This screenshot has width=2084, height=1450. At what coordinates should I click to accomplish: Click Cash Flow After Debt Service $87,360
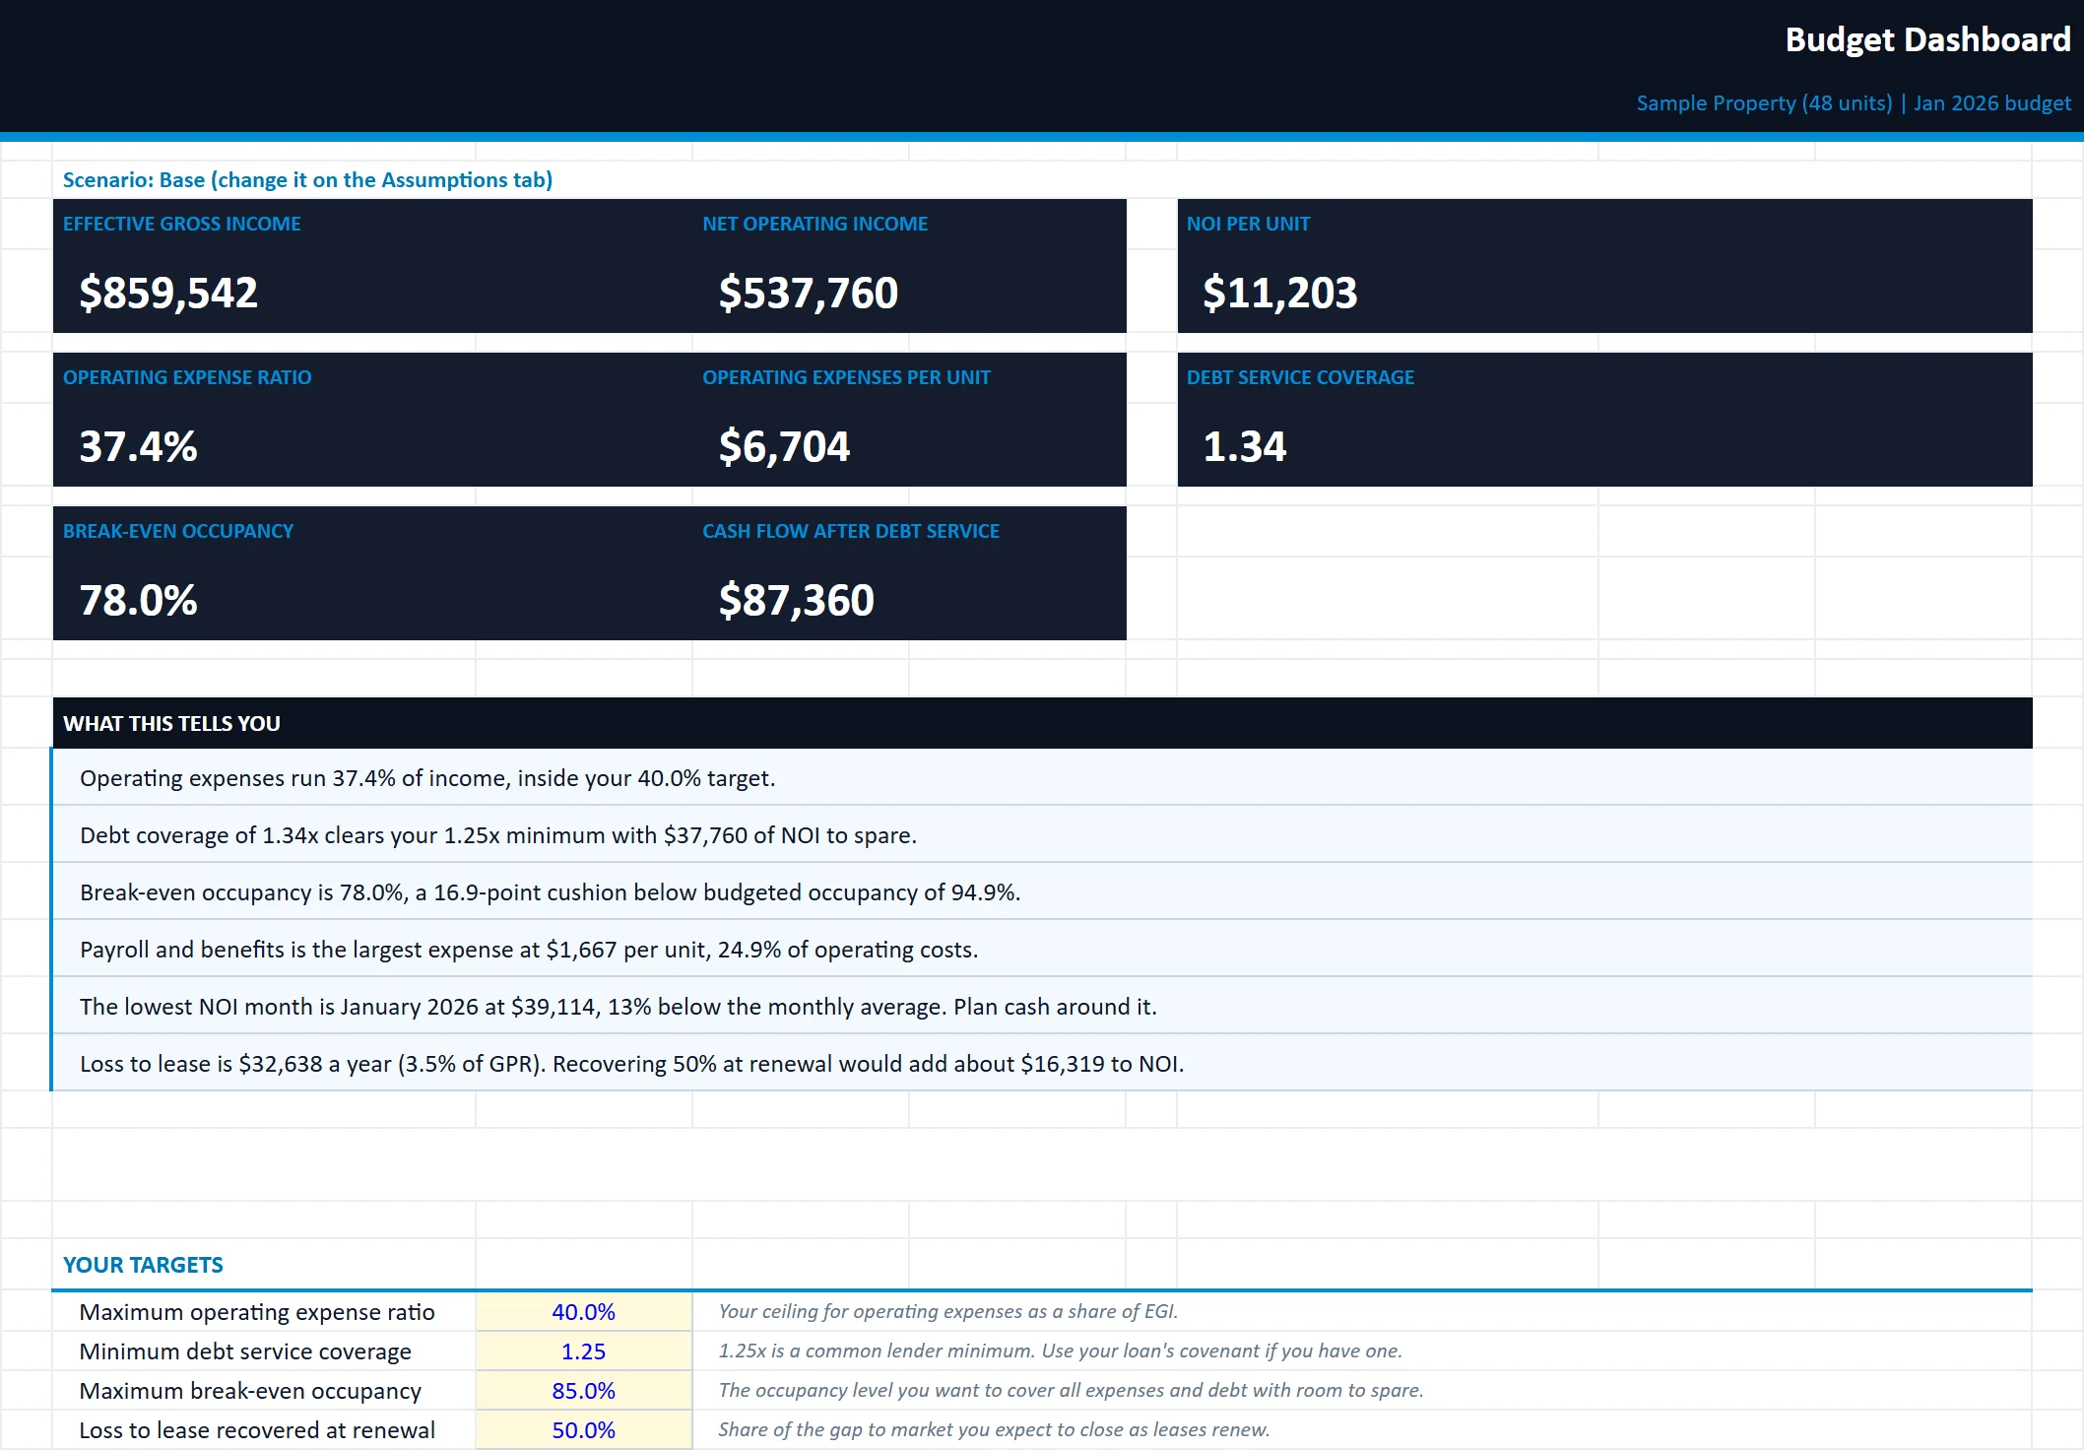[x=796, y=600]
